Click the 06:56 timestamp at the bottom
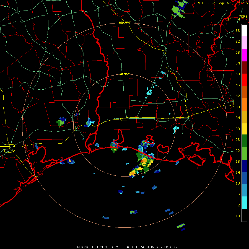 171,247
